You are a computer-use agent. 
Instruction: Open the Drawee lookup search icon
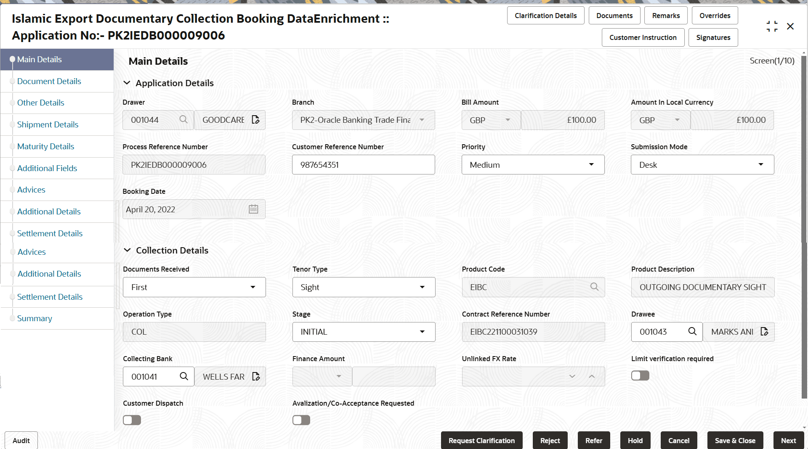[692, 331]
